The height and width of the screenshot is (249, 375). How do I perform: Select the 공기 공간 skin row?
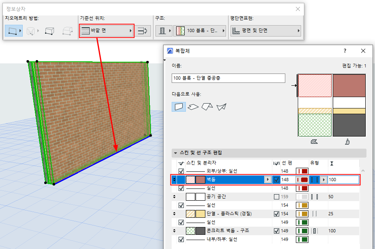click(266, 197)
